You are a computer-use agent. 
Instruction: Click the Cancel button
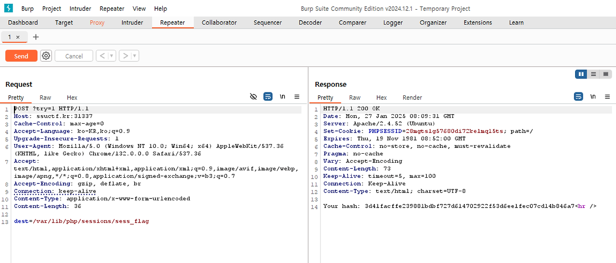[74, 56]
